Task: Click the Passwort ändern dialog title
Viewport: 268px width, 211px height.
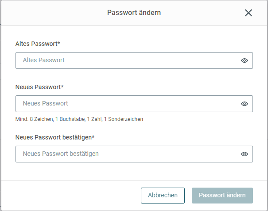Action: (x=134, y=13)
